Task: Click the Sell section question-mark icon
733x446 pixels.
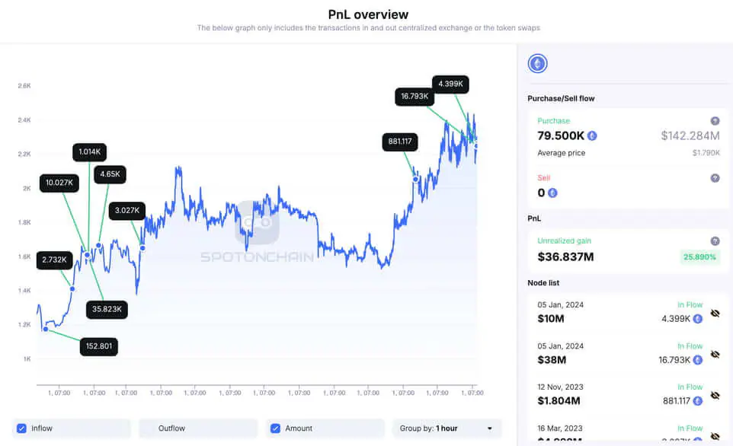Action: (x=714, y=177)
